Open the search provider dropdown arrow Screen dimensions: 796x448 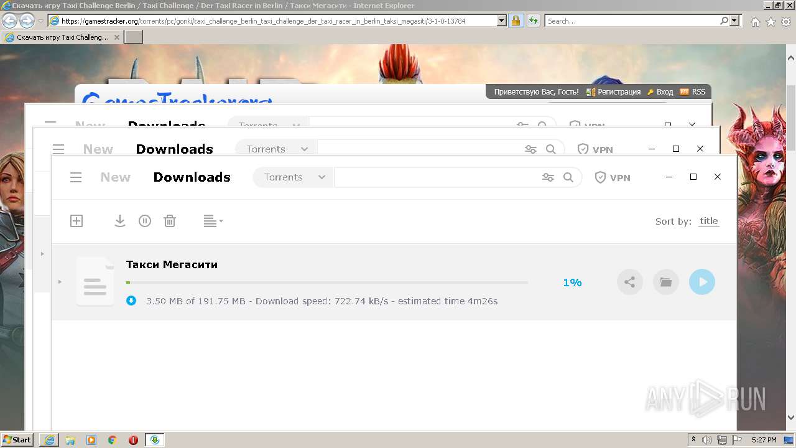(736, 21)
